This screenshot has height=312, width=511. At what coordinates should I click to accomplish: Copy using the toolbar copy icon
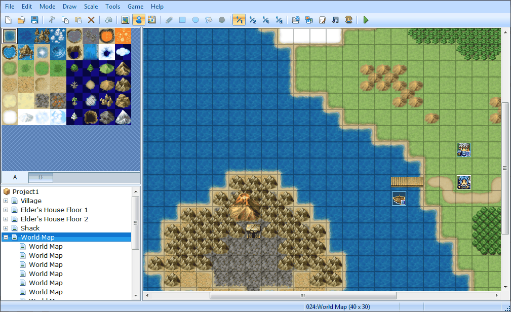pos(65,20)
